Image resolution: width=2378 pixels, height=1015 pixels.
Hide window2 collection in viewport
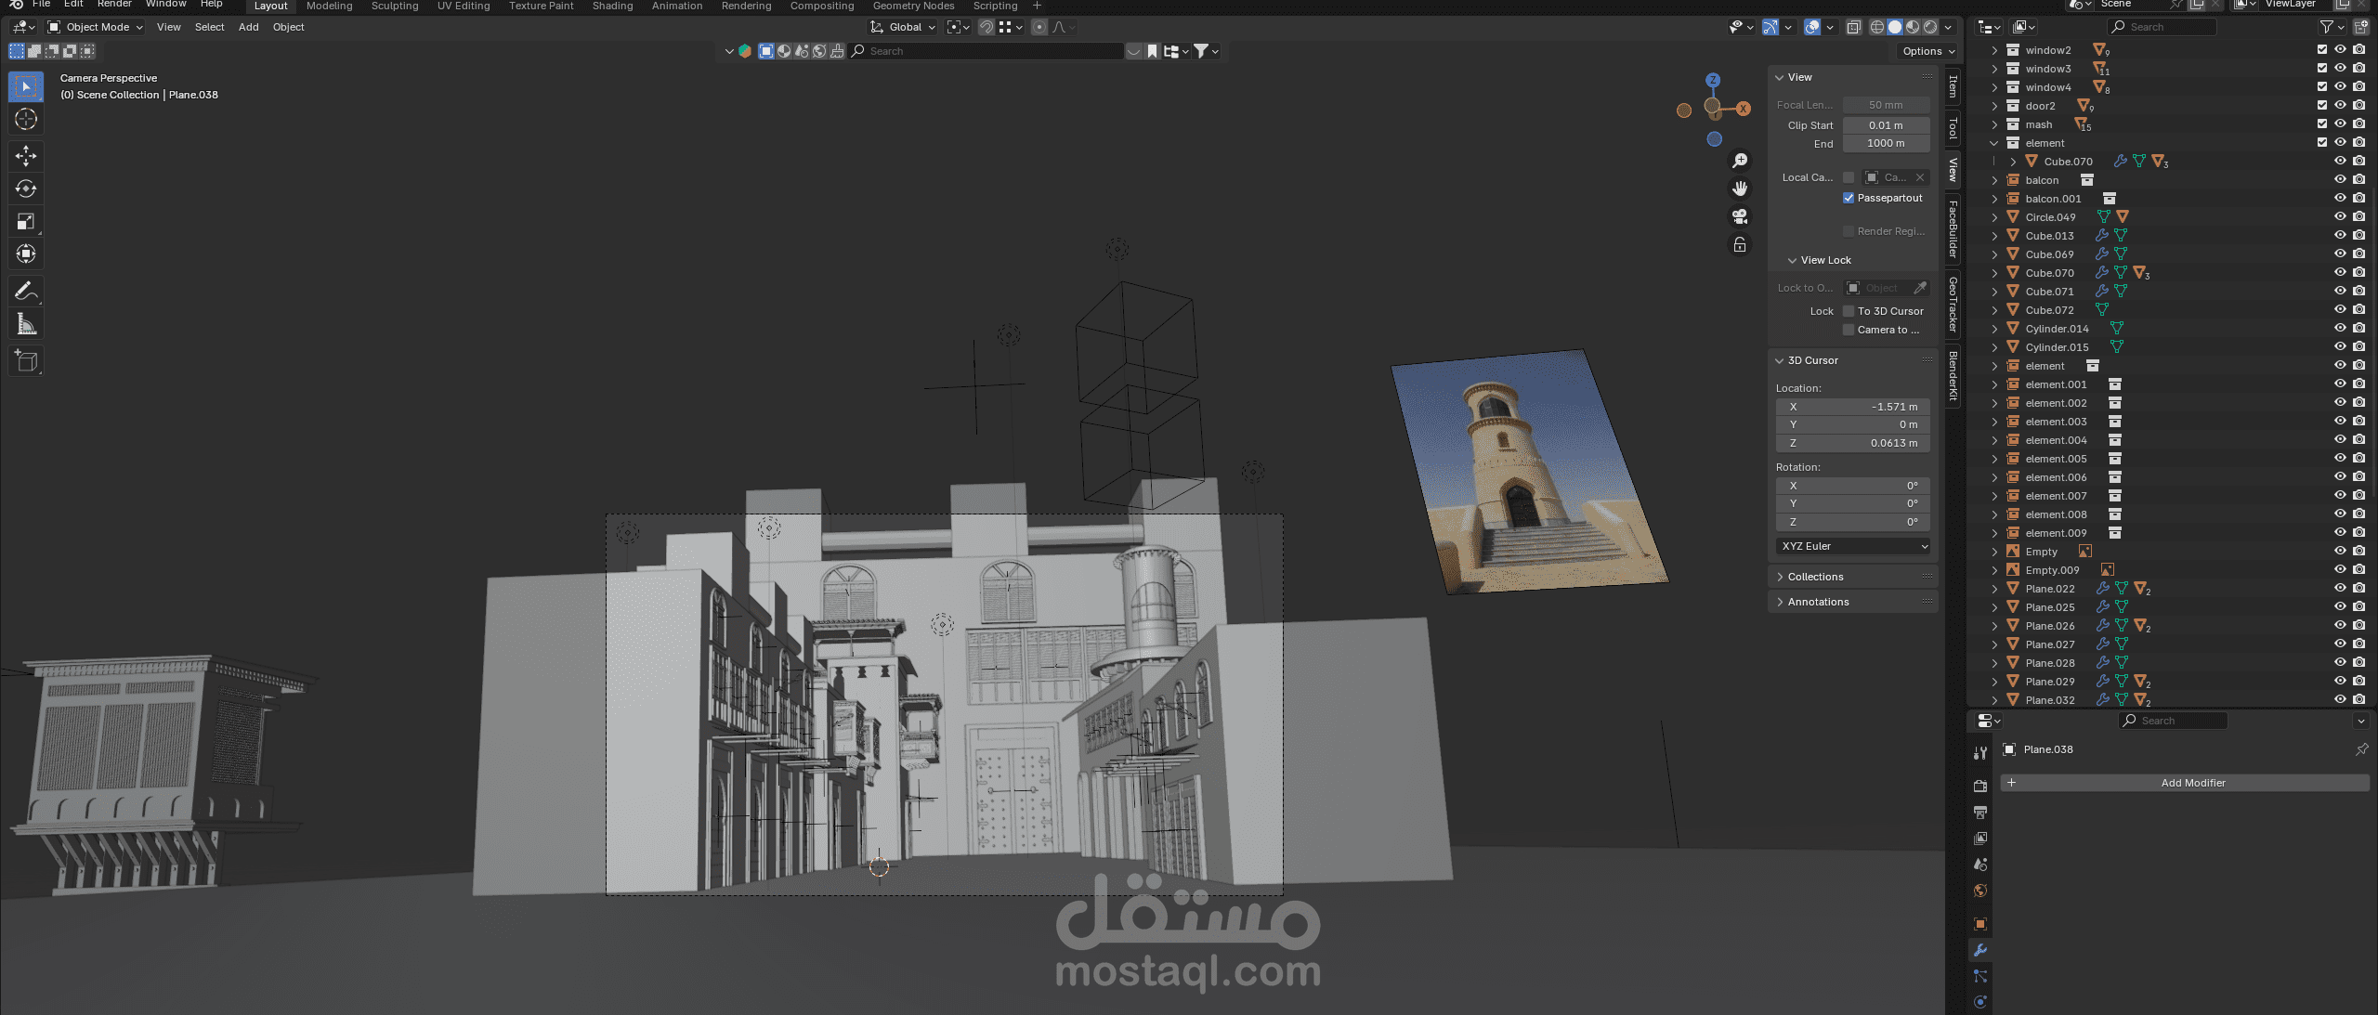point(2340,50)
